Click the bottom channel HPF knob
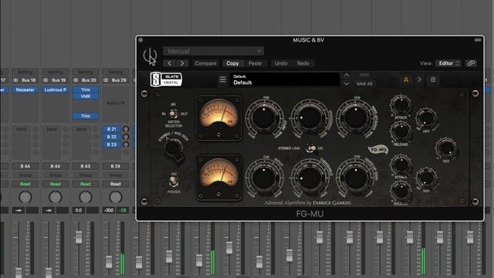The image size is (494, 278). point(426,178)
